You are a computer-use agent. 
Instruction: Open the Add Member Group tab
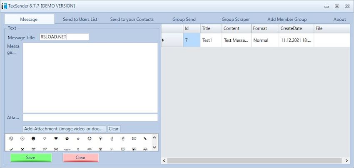pos(287,20)
